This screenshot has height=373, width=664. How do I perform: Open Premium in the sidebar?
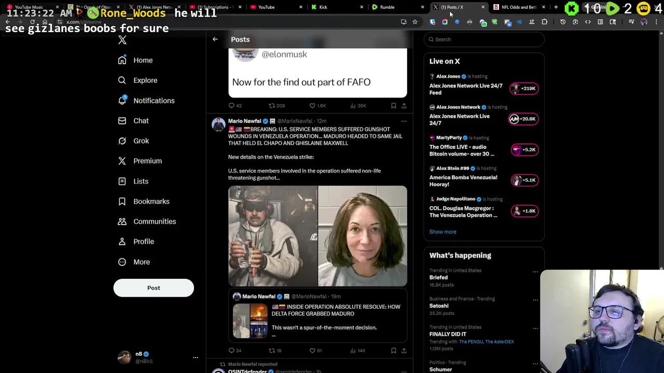point(140,161)
